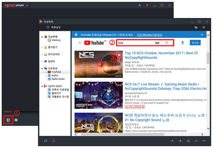Click the 지금 Chrome 다운로드 link
Viewport: 213px width, 148px height.
pos(149,35)
